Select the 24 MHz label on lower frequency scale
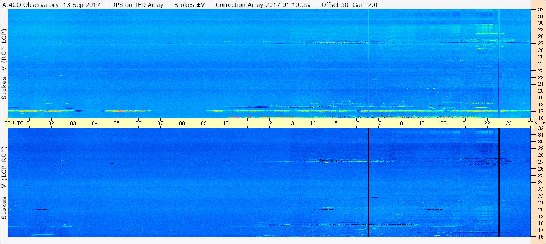The width and height of the screenshot is (546, 244). point(541,182)
